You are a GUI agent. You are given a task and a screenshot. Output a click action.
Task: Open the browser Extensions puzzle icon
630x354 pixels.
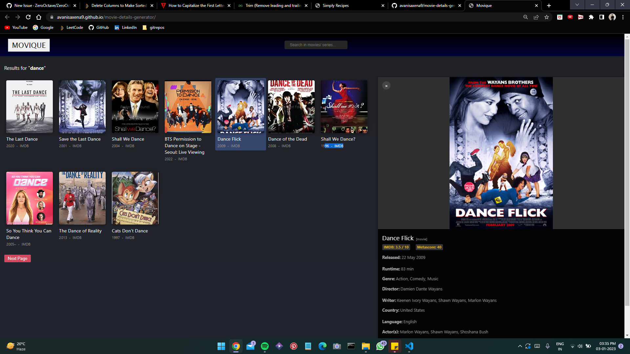point(591,17)
